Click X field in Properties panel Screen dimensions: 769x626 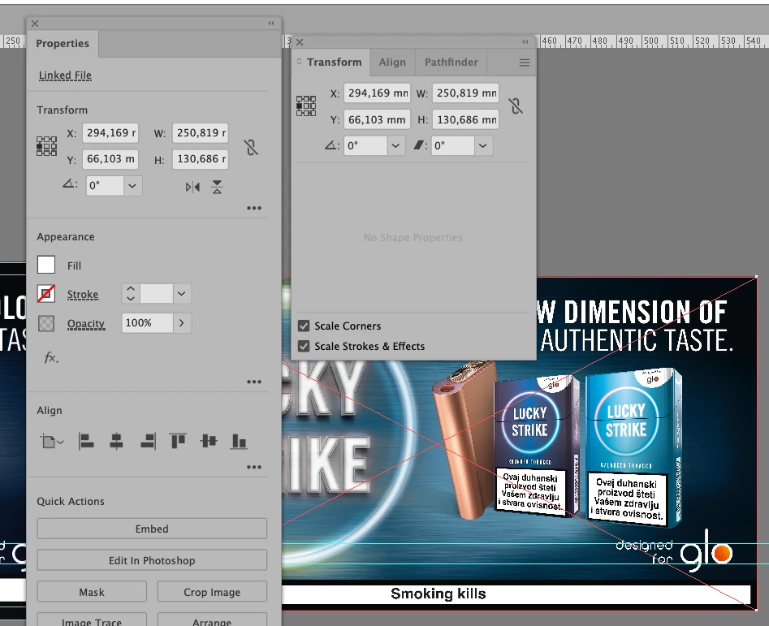(110, 133)
